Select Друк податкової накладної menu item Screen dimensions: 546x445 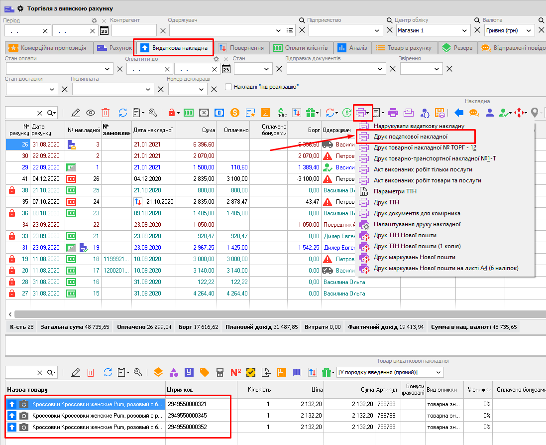pyautogui.click(x=411, y=137)
